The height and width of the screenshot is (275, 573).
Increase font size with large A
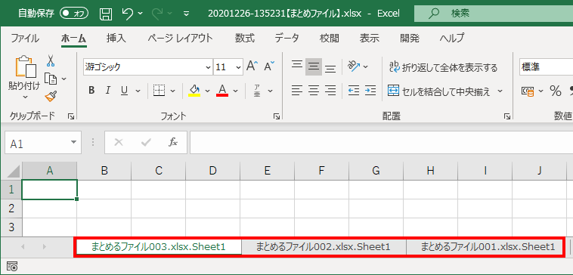tap(252, 66)
